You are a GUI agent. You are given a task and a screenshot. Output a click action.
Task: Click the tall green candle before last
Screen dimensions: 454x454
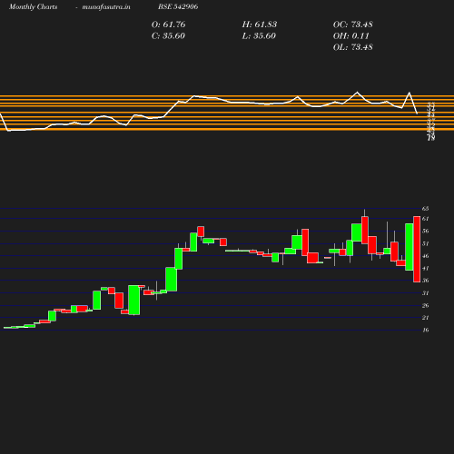pos(410,247)
